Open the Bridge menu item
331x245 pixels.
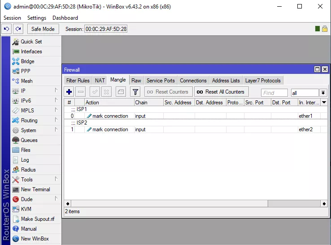tap(27, 61)
